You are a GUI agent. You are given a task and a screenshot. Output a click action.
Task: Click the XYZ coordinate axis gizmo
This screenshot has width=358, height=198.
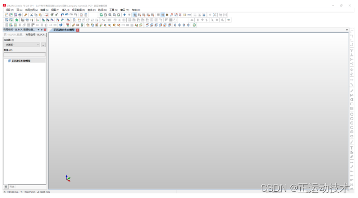[68, 178]
